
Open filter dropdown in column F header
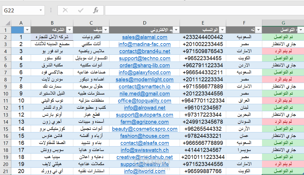258,30
